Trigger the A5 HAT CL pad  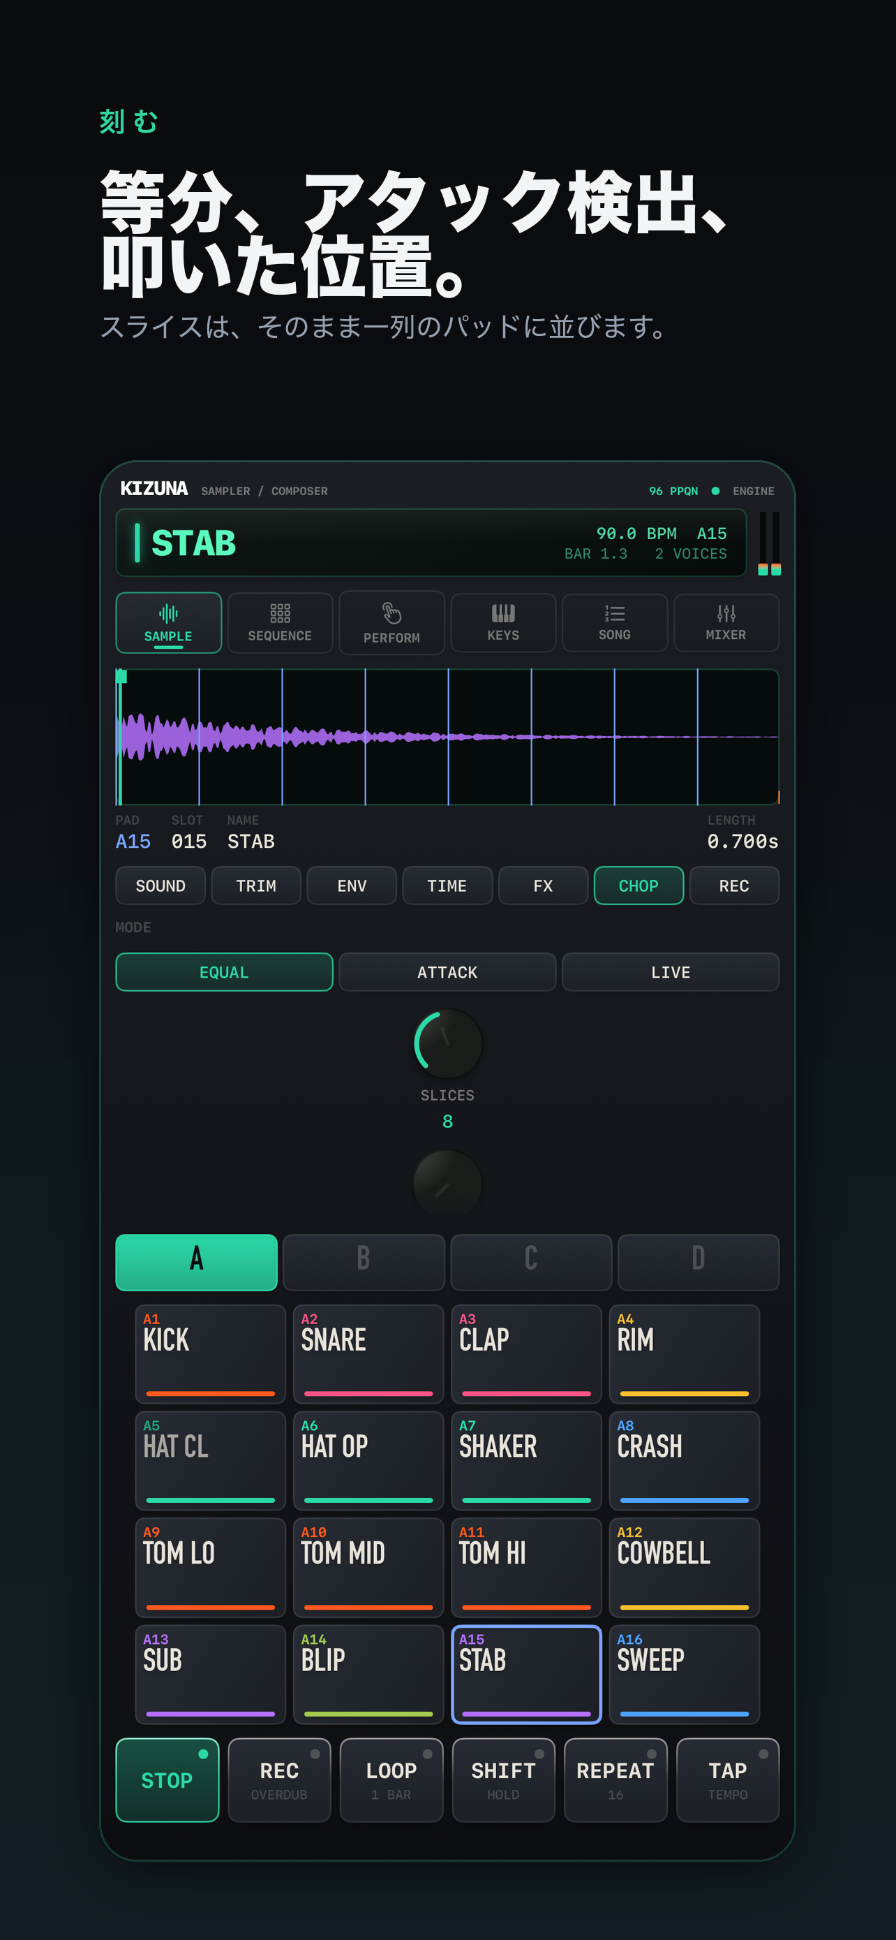tap(211, 1461)
